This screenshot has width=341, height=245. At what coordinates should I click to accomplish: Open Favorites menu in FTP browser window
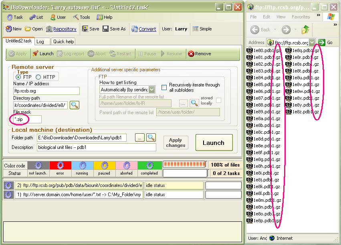(x=301, y=17)
